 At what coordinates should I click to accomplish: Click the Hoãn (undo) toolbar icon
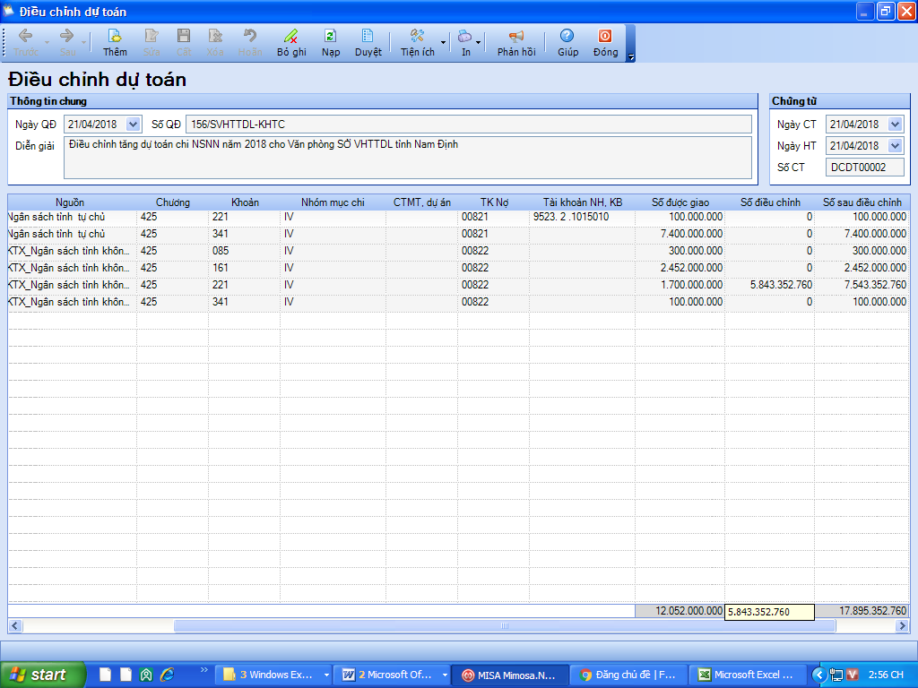click(250, 36)
